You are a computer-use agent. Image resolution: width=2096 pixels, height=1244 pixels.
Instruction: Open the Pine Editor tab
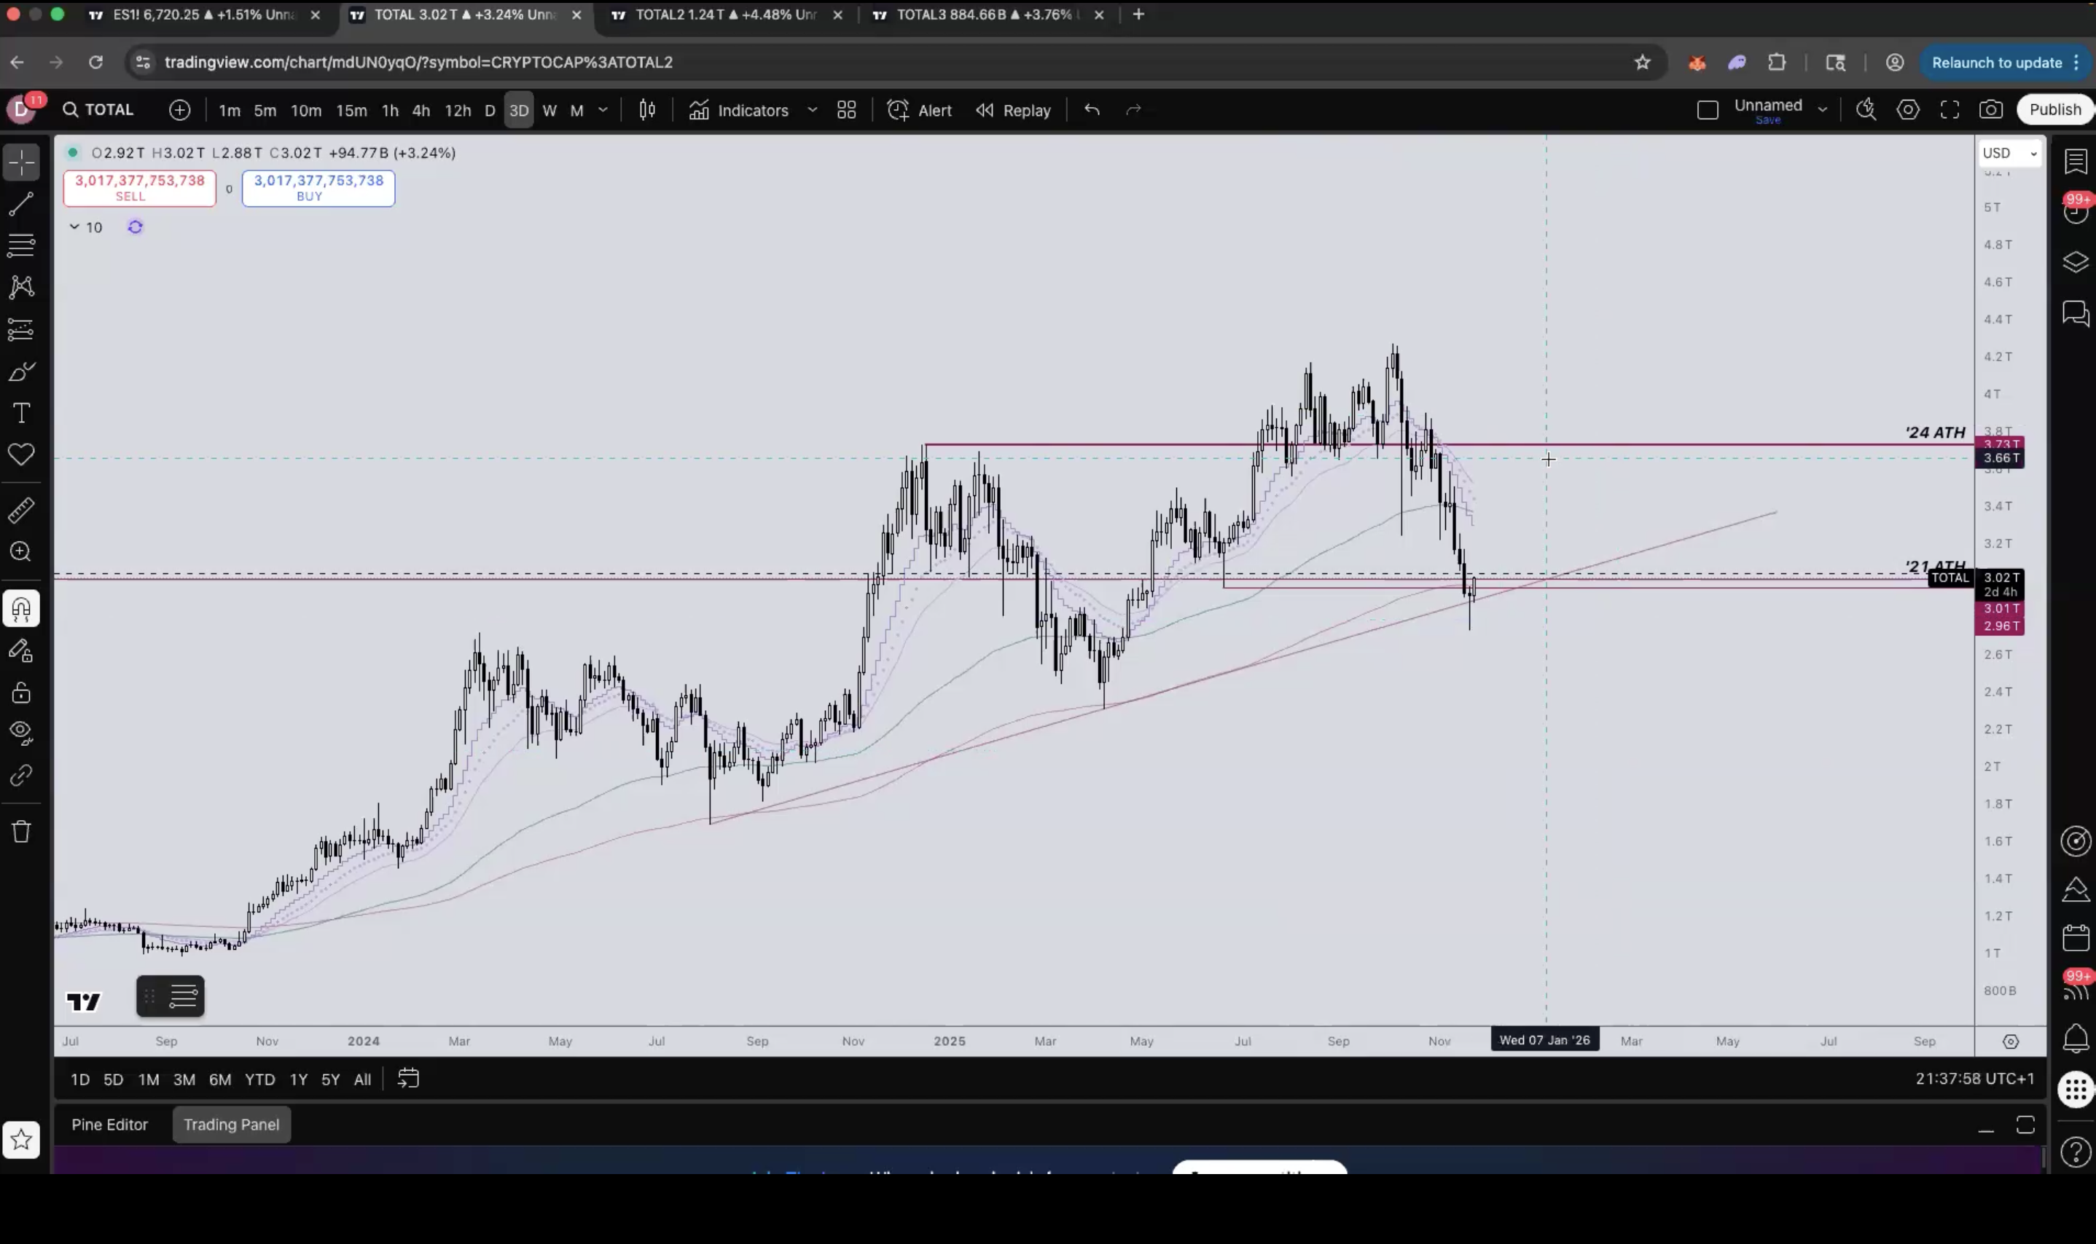click(110, 1124)
